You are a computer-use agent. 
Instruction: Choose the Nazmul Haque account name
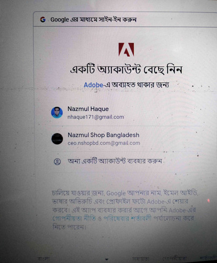88,109
